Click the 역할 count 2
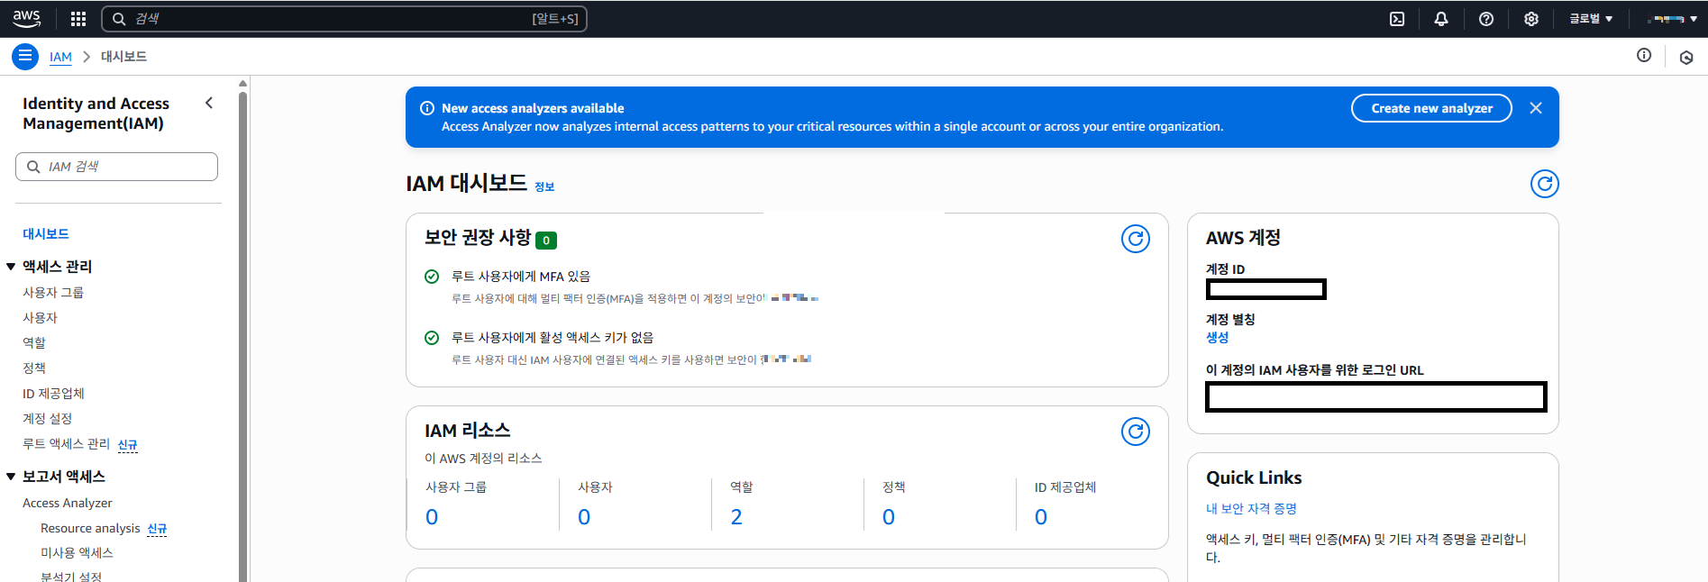 tap(736, 517)
